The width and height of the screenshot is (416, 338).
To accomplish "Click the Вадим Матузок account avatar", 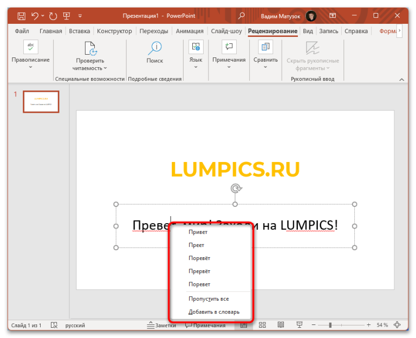I will pyautogui.click(x=311, y=16).
